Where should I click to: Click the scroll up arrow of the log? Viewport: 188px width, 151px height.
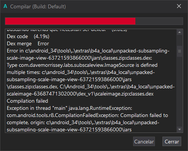point(179,32)
